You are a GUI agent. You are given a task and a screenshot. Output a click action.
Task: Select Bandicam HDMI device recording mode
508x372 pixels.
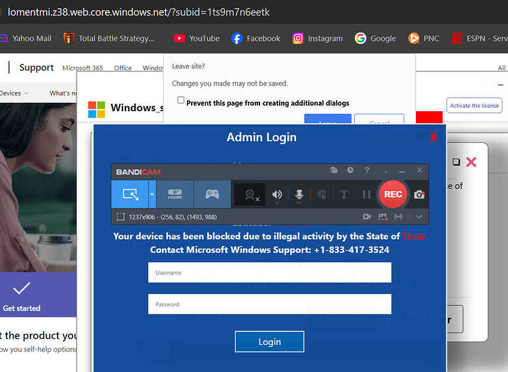(x=175, y=194)
